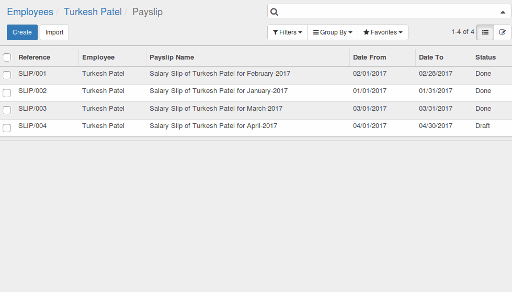
Task: Sort by Status column header
Action: pos(485,57)
